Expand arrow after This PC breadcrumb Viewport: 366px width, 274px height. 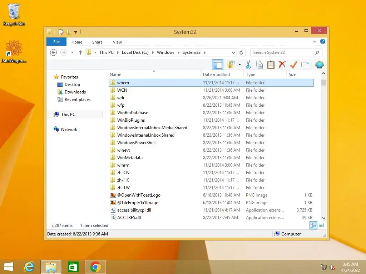point(118,52)
